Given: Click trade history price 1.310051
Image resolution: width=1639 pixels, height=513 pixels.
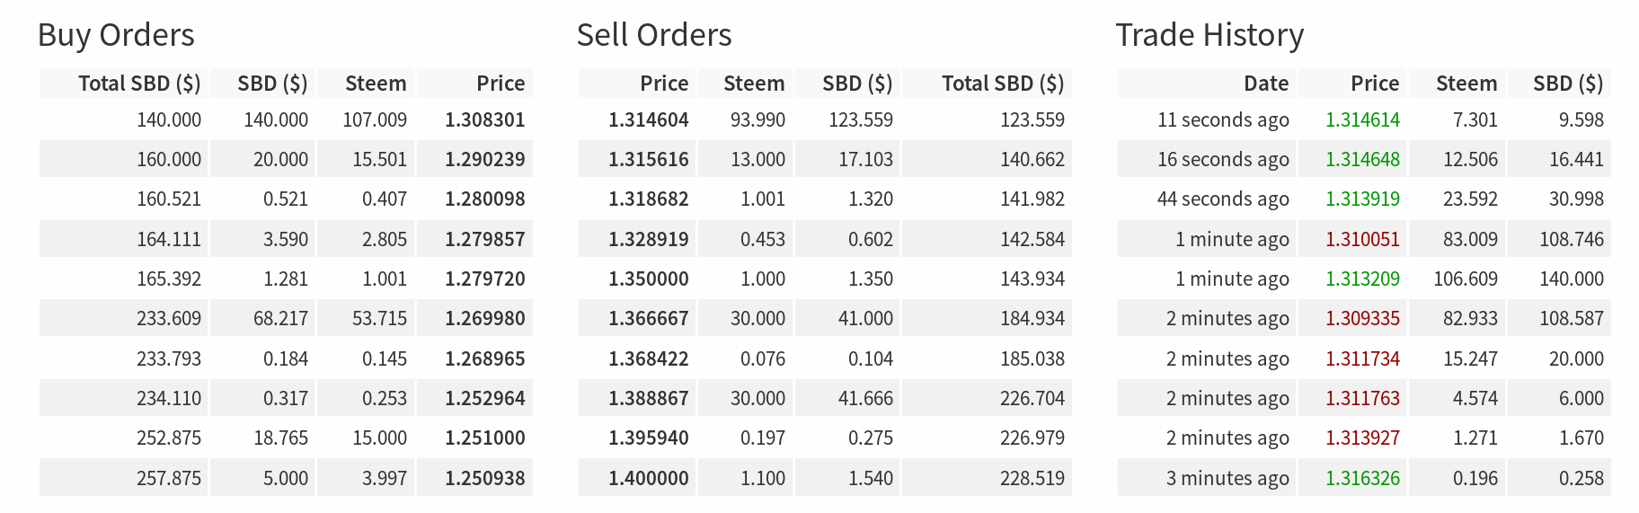Looking at the screenshot, I should (x=1362, y=239).
